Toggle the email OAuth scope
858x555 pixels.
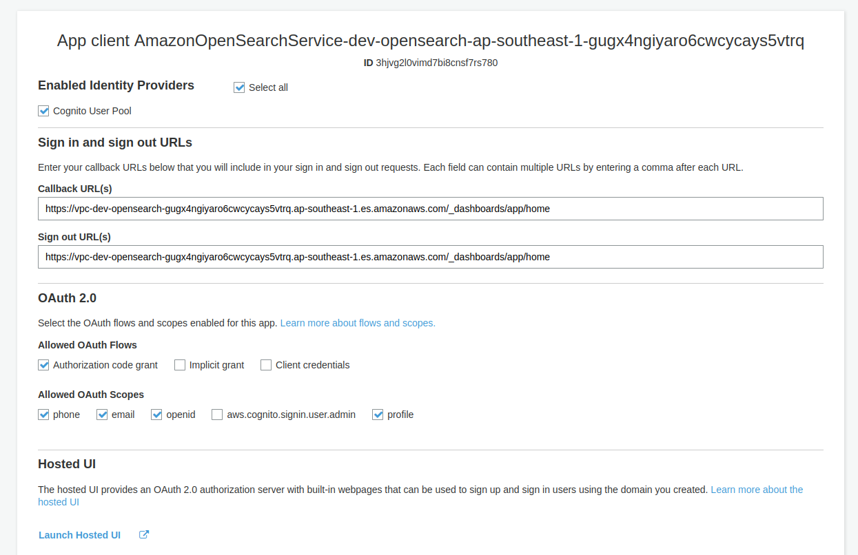pos(102,415)
